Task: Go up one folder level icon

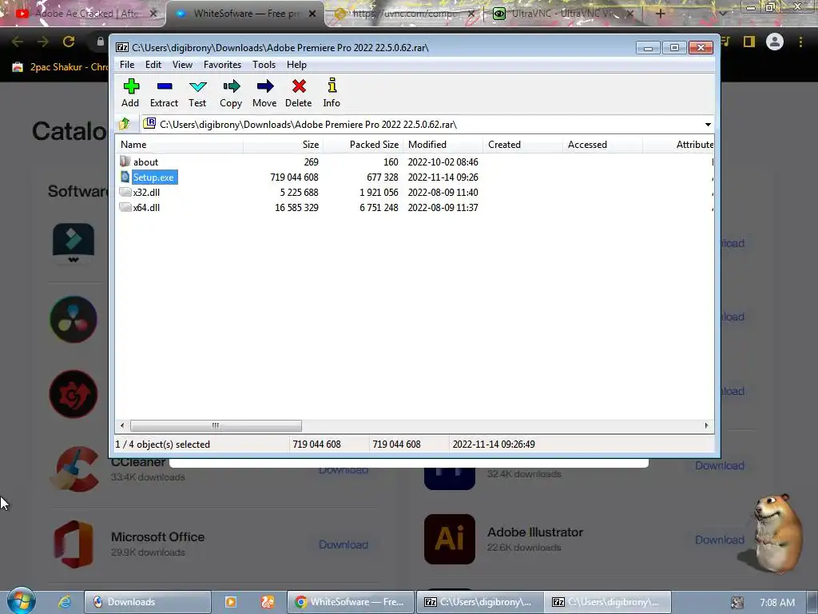Action: pyautogui.click(x=125, y=124)
